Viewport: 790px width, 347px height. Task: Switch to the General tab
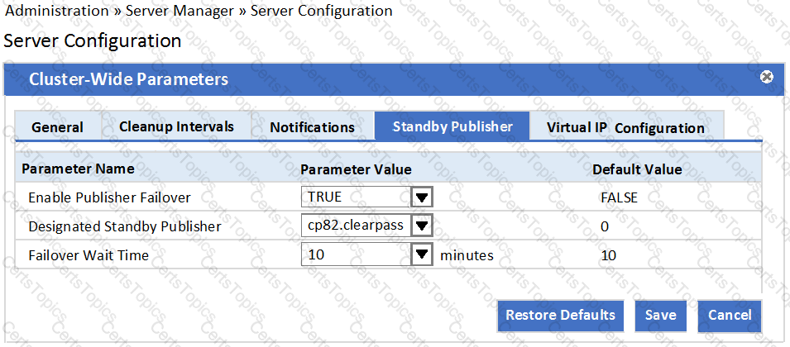click(x=57, y=127)
